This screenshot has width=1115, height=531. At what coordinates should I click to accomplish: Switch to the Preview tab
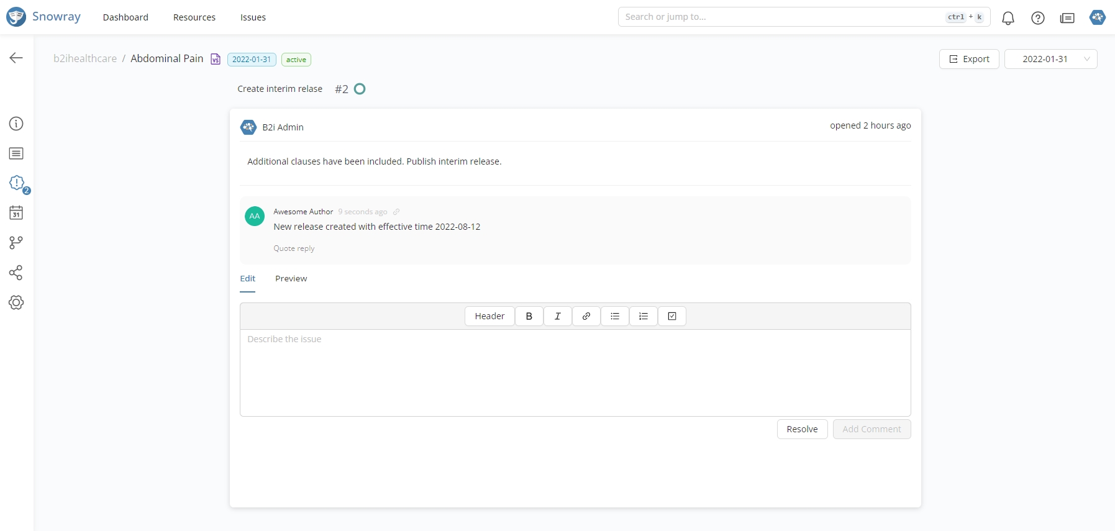point(291,278)
